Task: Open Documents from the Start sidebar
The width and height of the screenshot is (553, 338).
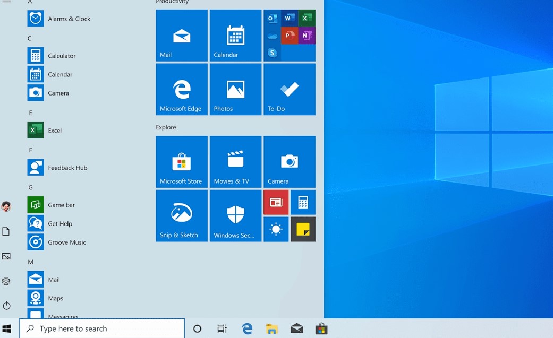Action: (6, 231)
